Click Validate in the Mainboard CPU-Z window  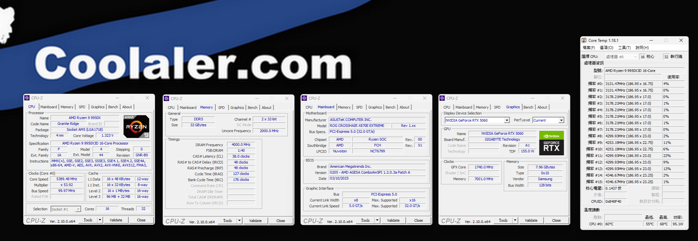(x=393, y=220)
